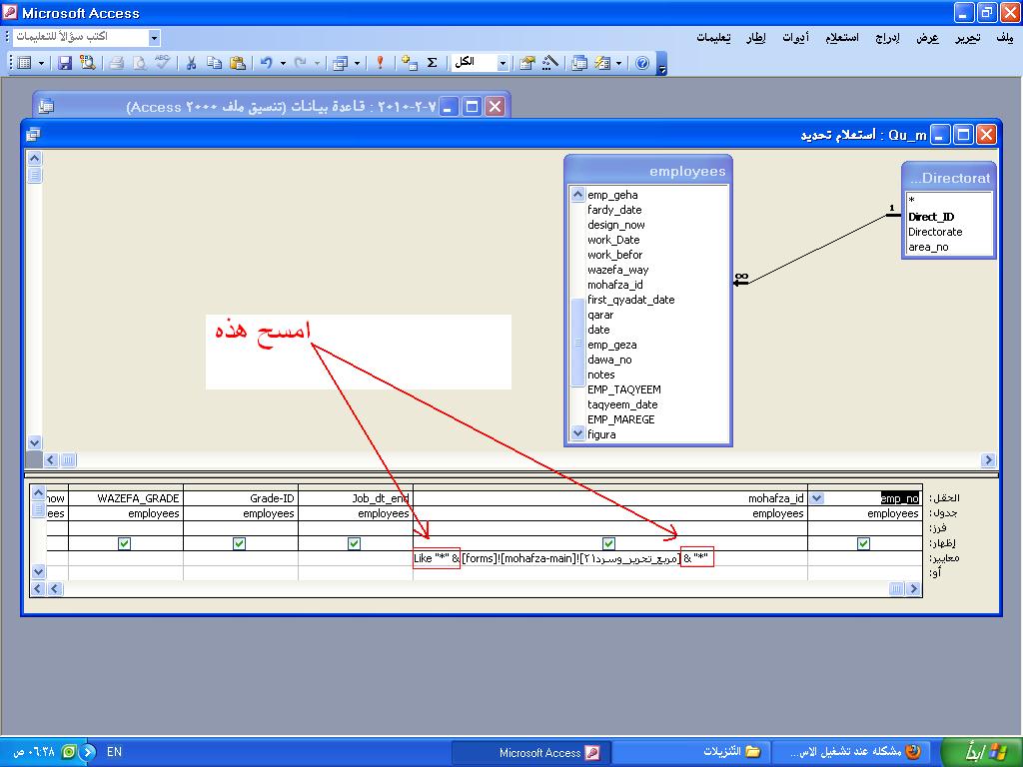Open the إدراج (Insert) menu

point(887,38)
